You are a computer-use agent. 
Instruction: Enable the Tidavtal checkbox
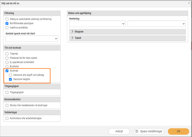pyautogui.click(x=7, y=54)
